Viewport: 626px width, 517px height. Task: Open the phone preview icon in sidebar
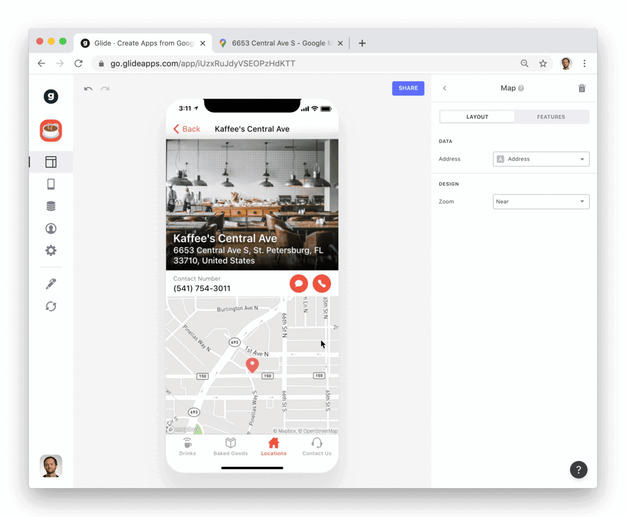pos(51,184)
